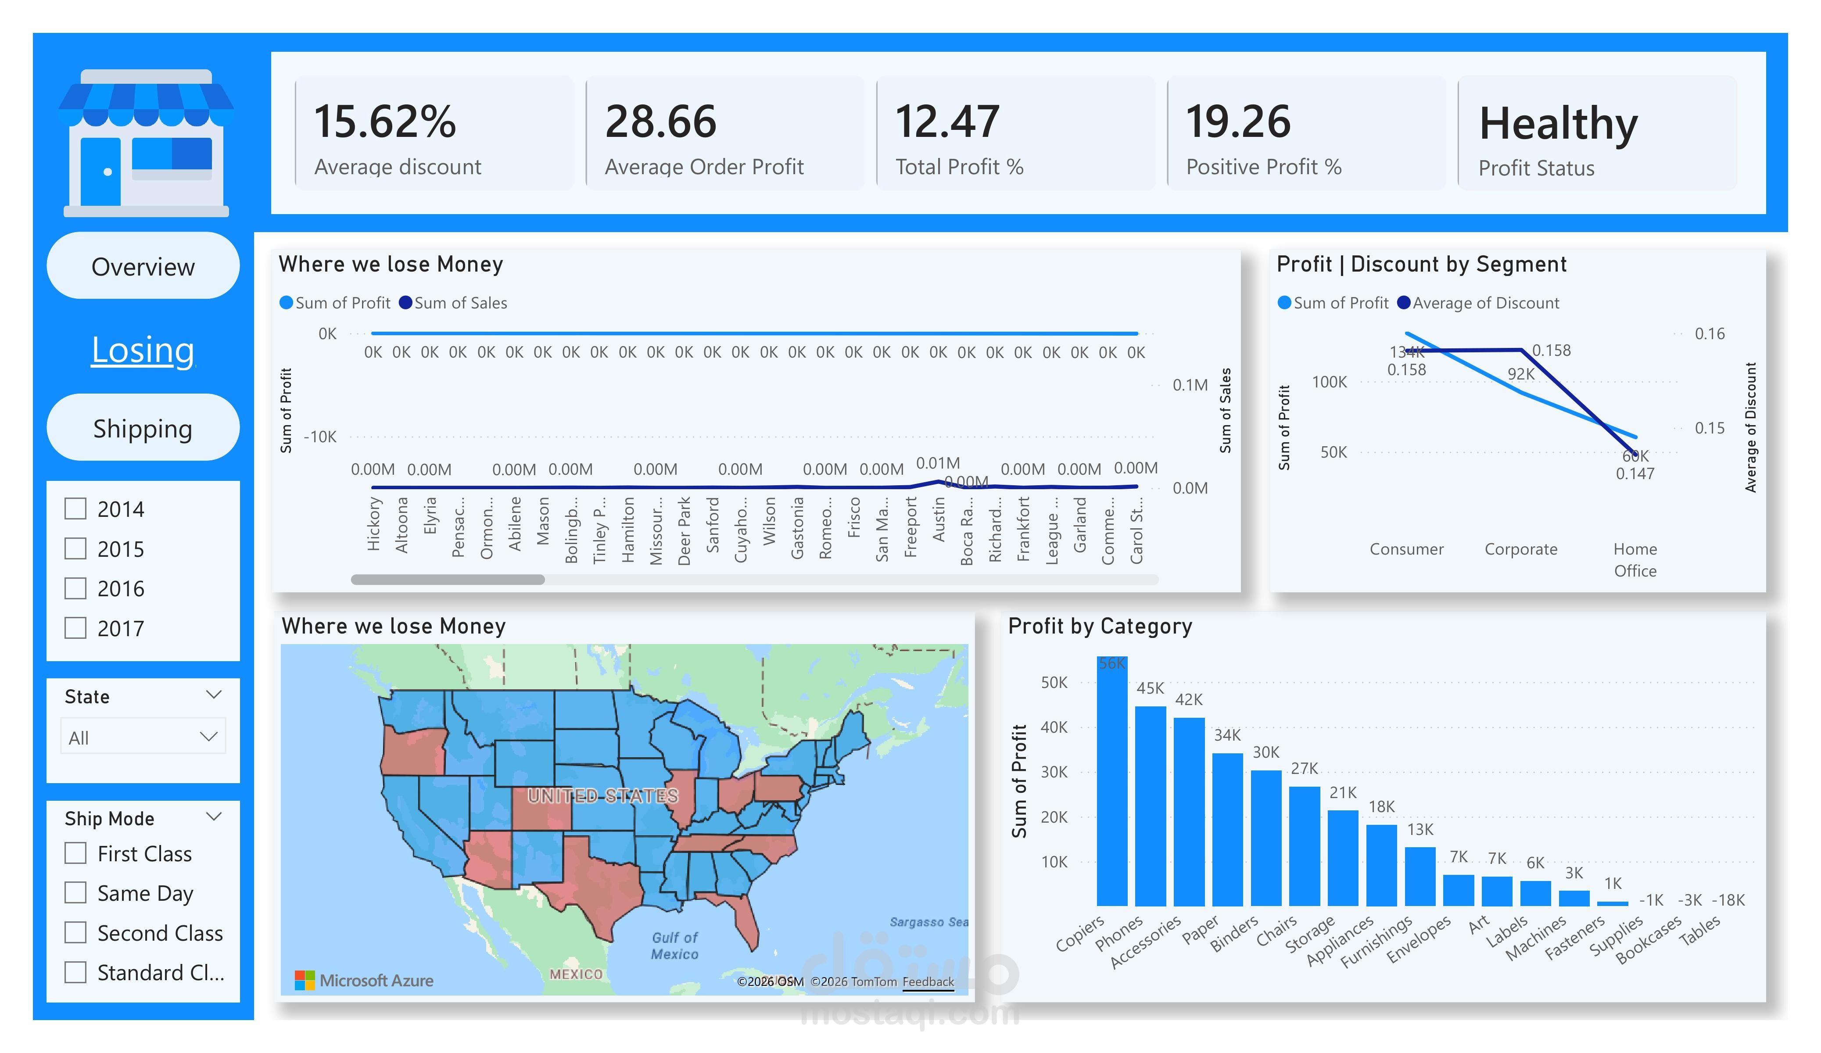Tick the First Class ship mode
This screenshot has height=1053, width=1821.
[x=76, y=853]
